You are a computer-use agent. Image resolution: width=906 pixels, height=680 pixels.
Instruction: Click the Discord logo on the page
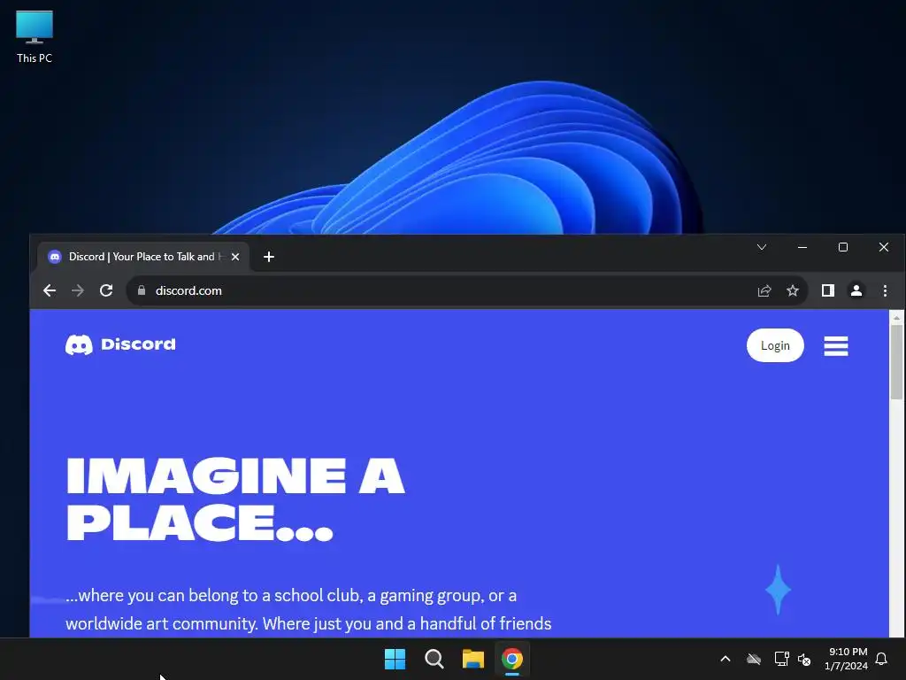pos(120,344)
